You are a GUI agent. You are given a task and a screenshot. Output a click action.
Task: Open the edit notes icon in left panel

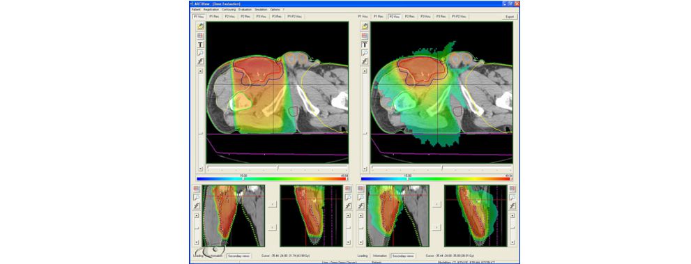[x=200, y=26]
